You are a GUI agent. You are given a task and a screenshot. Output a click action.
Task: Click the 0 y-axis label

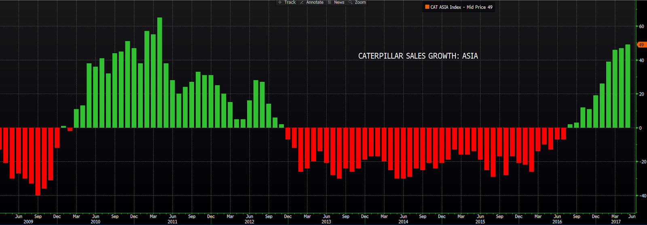tap(640, 128)
